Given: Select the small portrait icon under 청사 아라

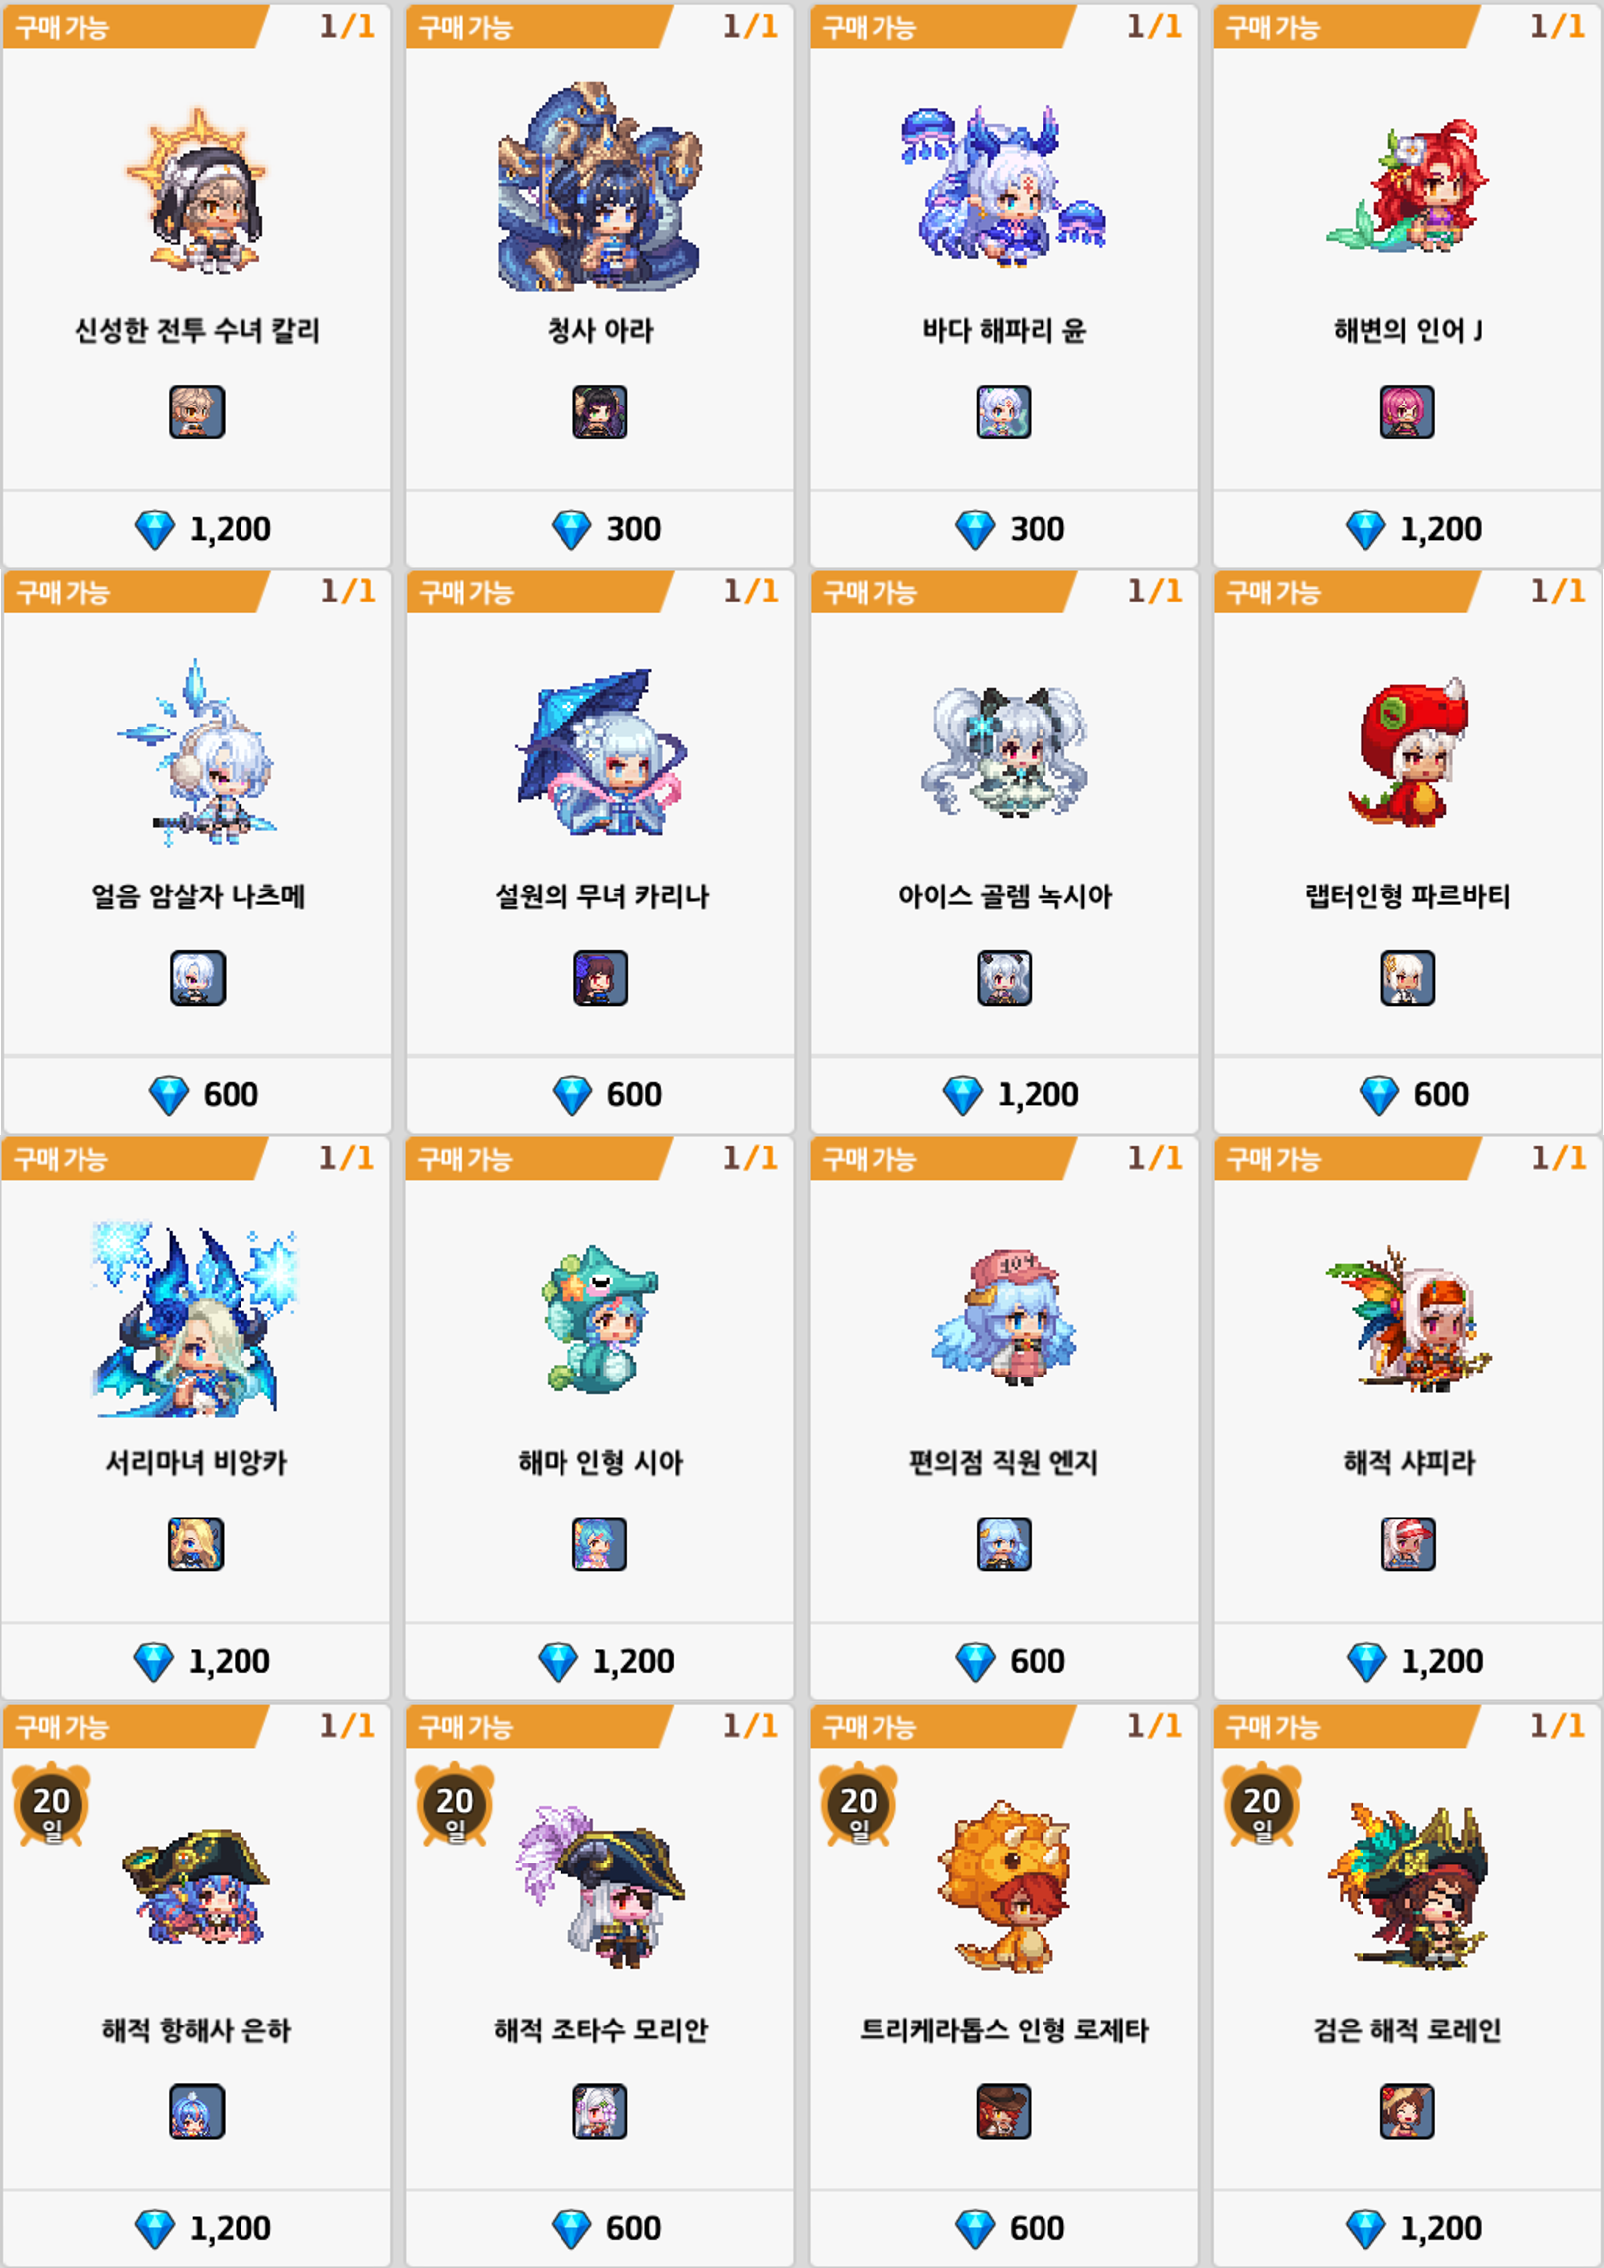Looking at the screenshot, I should coord(600,411).
